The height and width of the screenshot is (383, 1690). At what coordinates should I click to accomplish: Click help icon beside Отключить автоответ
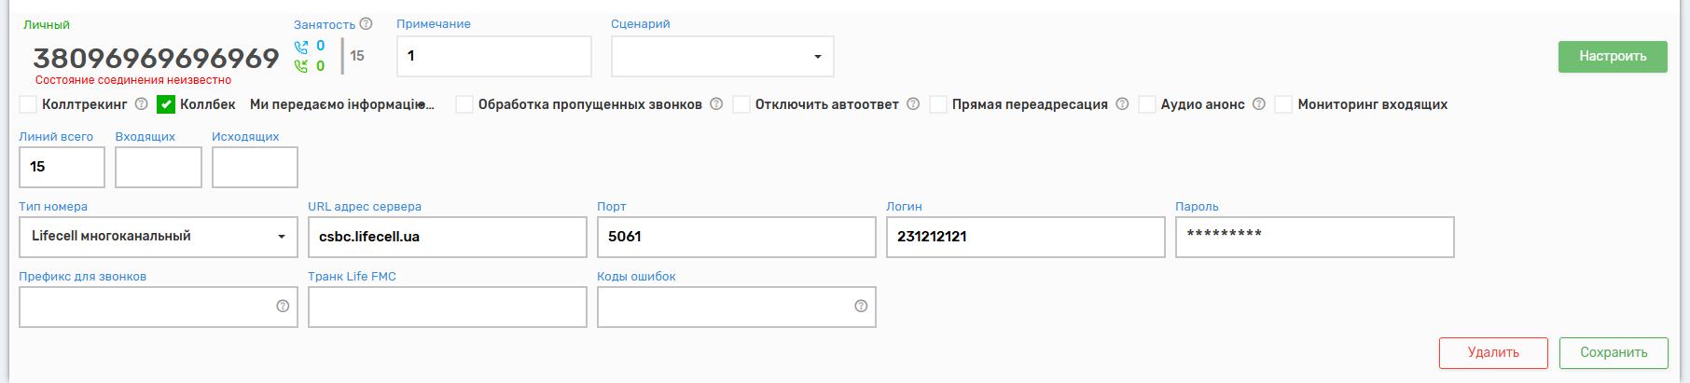pos(913,104)
